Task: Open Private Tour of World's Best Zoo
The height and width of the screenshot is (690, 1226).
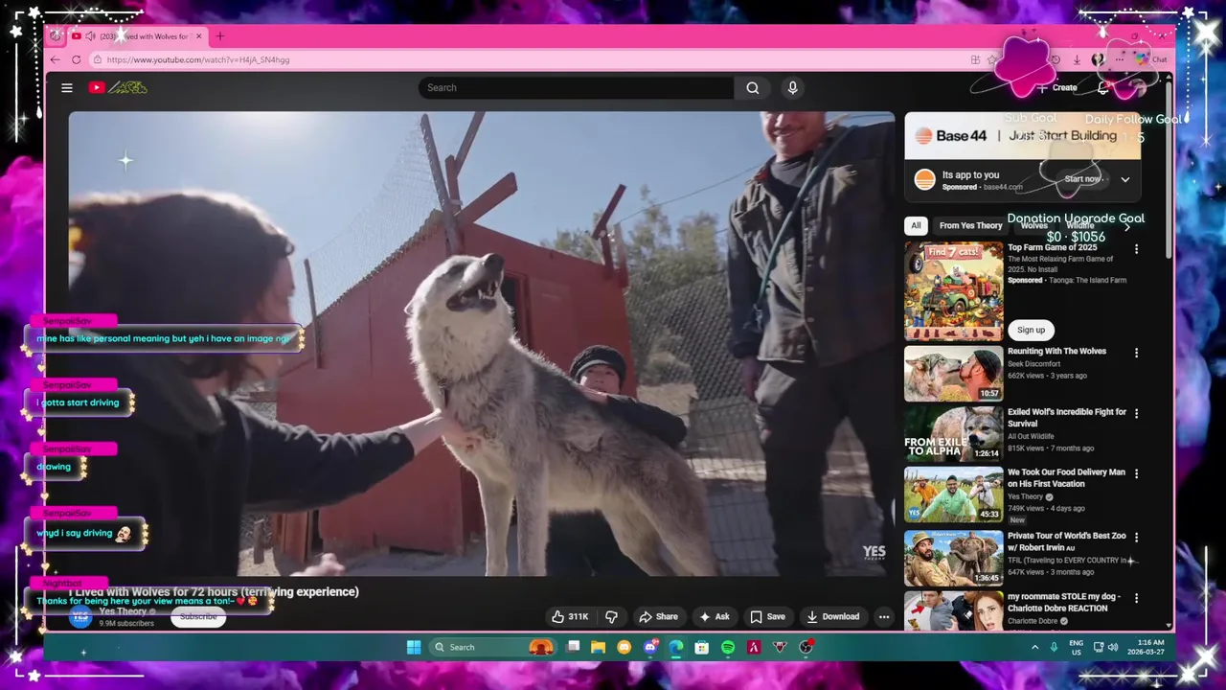Action: click(954, 558)
